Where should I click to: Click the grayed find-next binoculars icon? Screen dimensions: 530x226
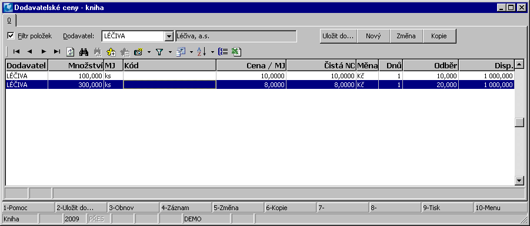click(98, 52)
